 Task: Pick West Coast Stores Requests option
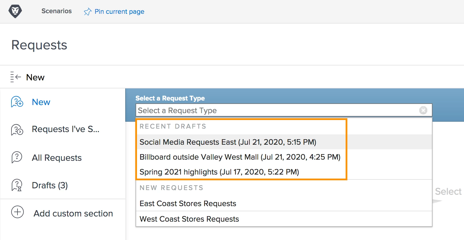(189, 219)
